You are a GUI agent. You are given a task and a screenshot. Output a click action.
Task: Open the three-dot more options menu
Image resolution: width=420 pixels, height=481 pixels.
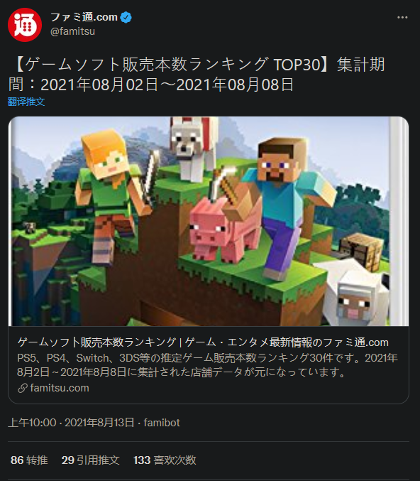tap(402, 18)
